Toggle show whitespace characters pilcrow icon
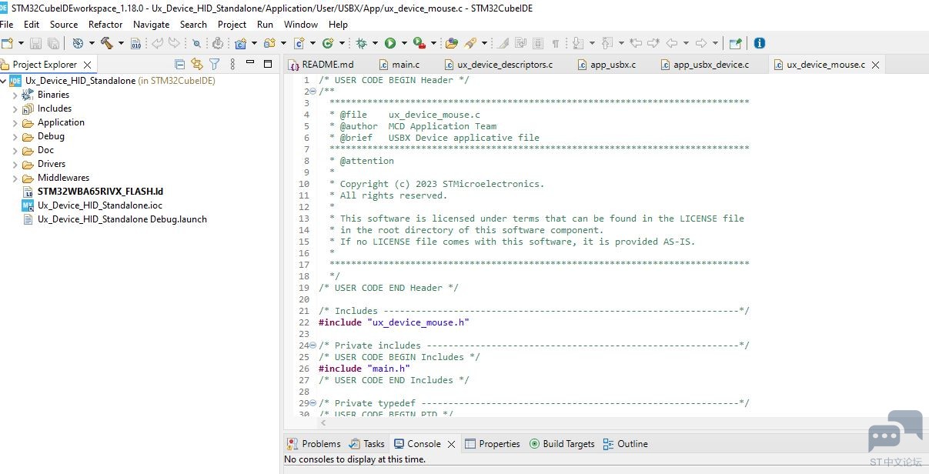Viewport: 929px width, 474px height. 556,43
